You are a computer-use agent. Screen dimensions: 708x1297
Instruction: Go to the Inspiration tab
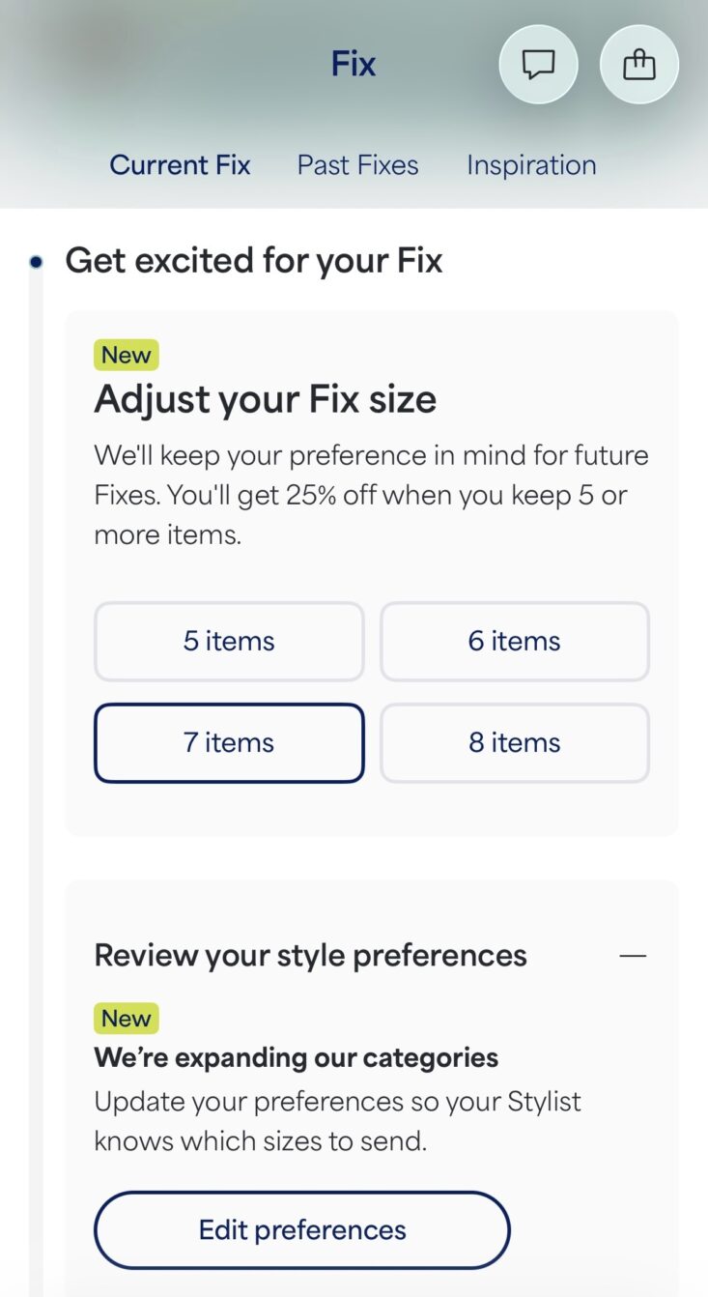[531, 165]
